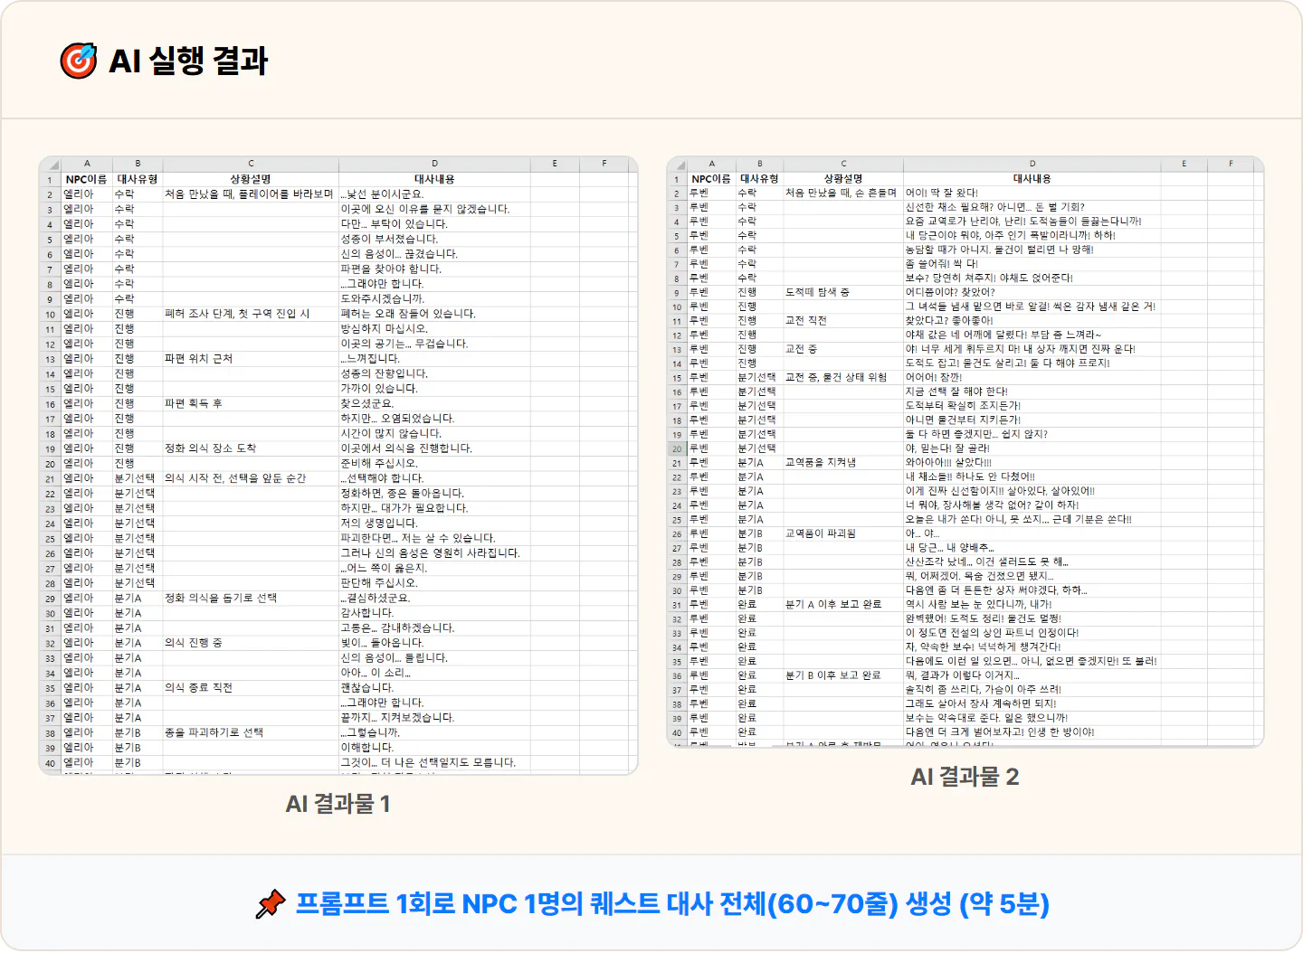Select column F header in the 엘리아 sheet
The width and height of the screenshot is (1303, 953).
(x=604, y=164)
